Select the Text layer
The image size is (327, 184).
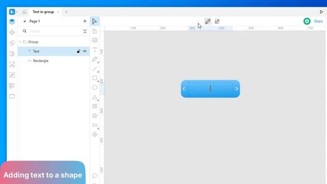coord(54,51)
